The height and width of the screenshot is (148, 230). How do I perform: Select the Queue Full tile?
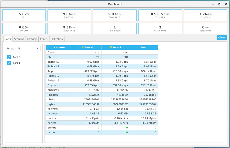click(x=205, y=28)
